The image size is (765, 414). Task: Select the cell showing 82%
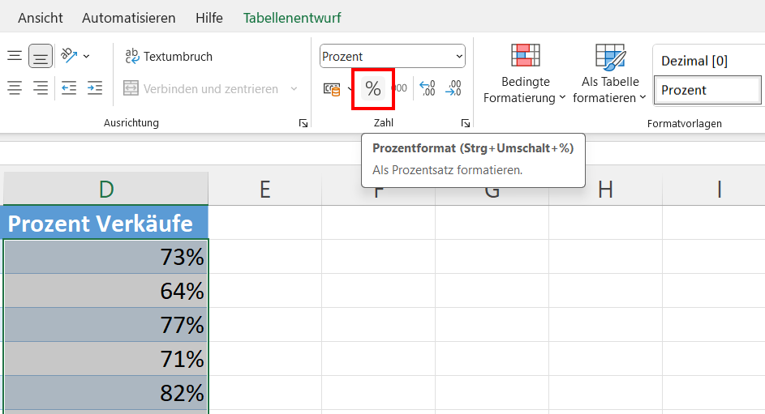point(106,393)
